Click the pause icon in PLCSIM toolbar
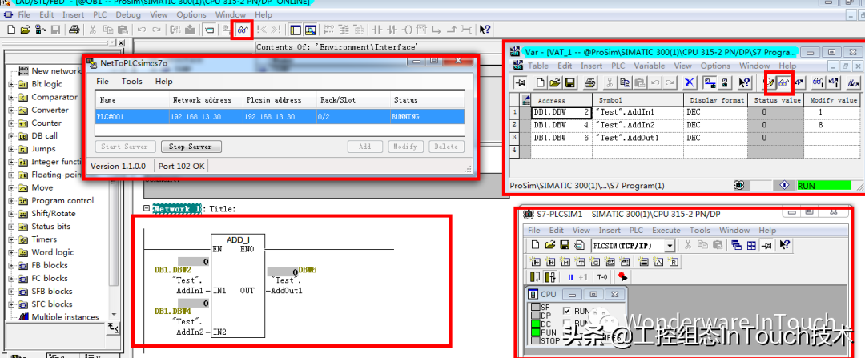This screenshot has width=865, height=358. tap(571, 276)
